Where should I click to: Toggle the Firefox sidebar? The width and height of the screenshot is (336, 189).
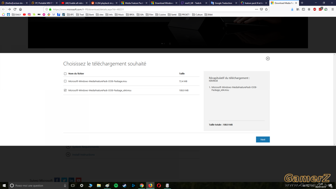pos(304,9)
